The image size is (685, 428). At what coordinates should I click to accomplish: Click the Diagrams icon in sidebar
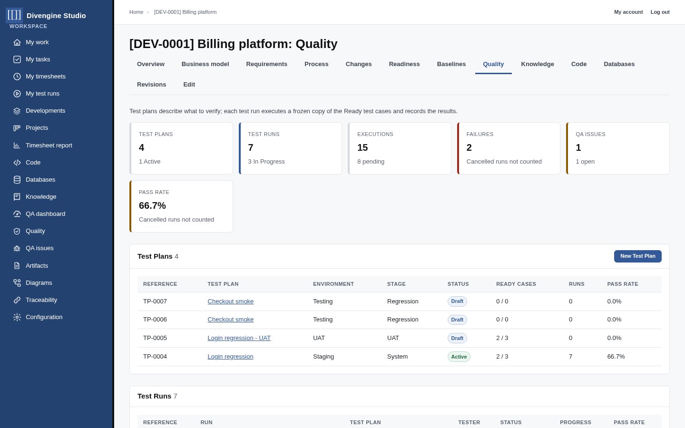coord(17,283)
